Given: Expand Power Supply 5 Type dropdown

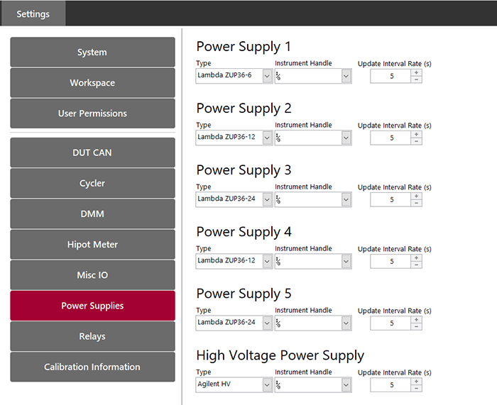Looking at the screenshot, I should coord(267,323).
